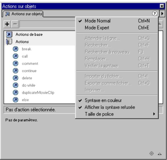Select else in actions list
Screen dimensions: 167x160
click(25, 100)
